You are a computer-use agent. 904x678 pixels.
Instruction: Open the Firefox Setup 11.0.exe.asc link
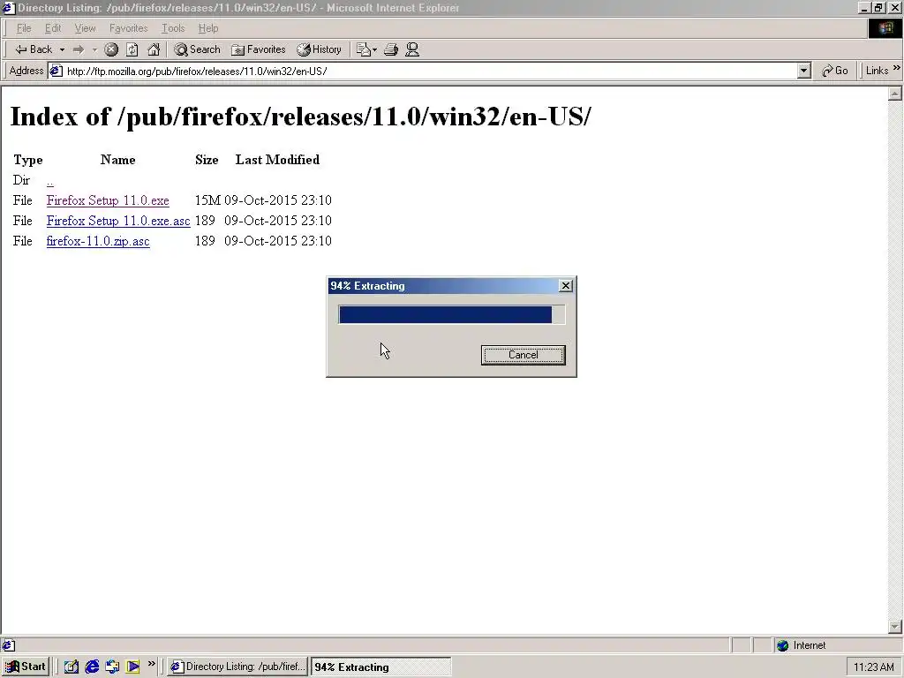118,221
